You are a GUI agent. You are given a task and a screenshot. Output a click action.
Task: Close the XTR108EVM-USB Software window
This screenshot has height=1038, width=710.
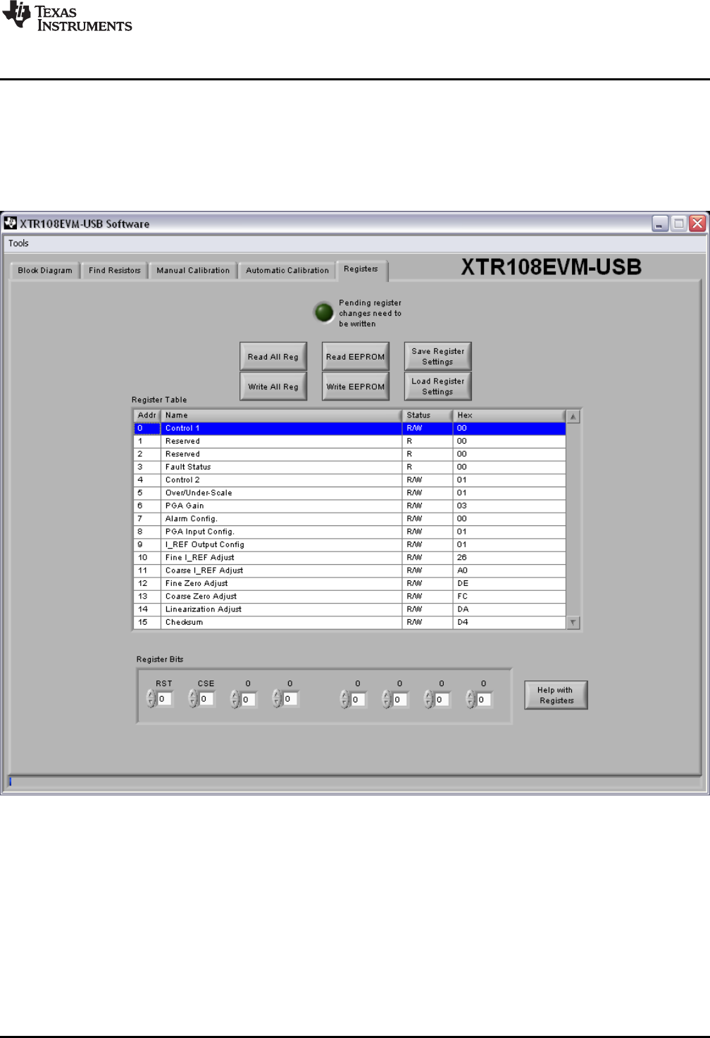pos(697,224)
